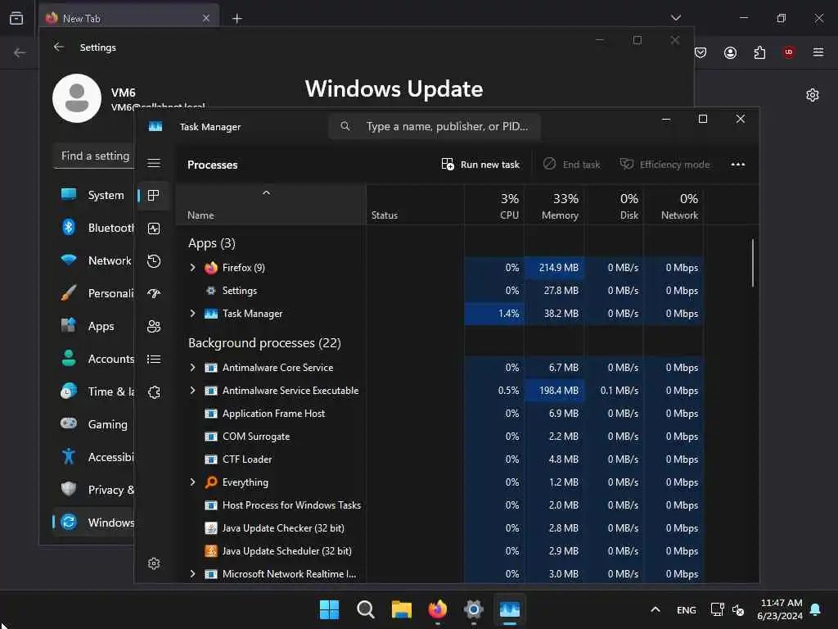Image resolution: width=838 pixels, height=629 pixels.
Task: Click the Task Manager vertical scrollbar
Action: pos(753,263)
